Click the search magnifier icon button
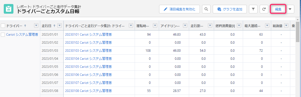This screenshot has width=301, height=97. coord(206,9)
